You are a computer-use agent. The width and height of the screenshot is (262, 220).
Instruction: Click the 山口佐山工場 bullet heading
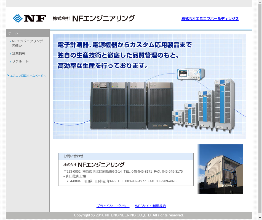[x=76, y=176]
